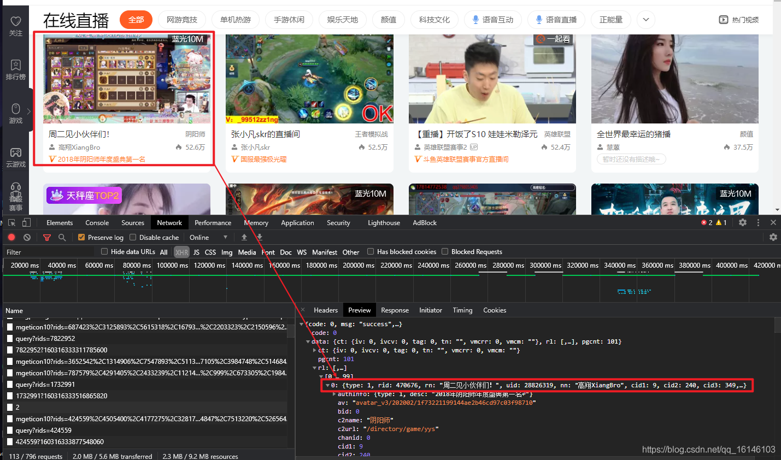This screenshot has height=460, width=781.
Task: Open the Response tab
Action: [x=395, y=310]
